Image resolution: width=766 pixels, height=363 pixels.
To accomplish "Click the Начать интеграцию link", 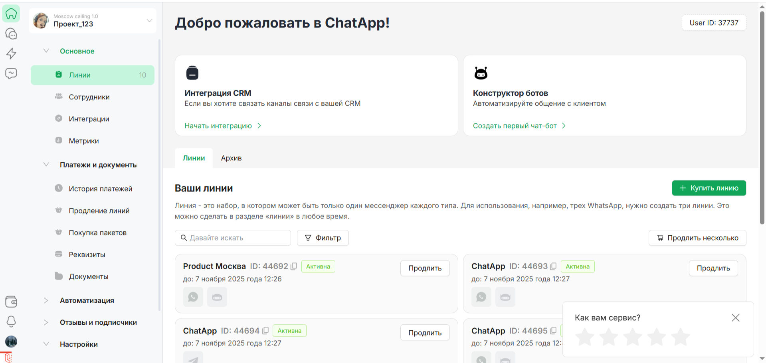I will [x=218, y=126].
